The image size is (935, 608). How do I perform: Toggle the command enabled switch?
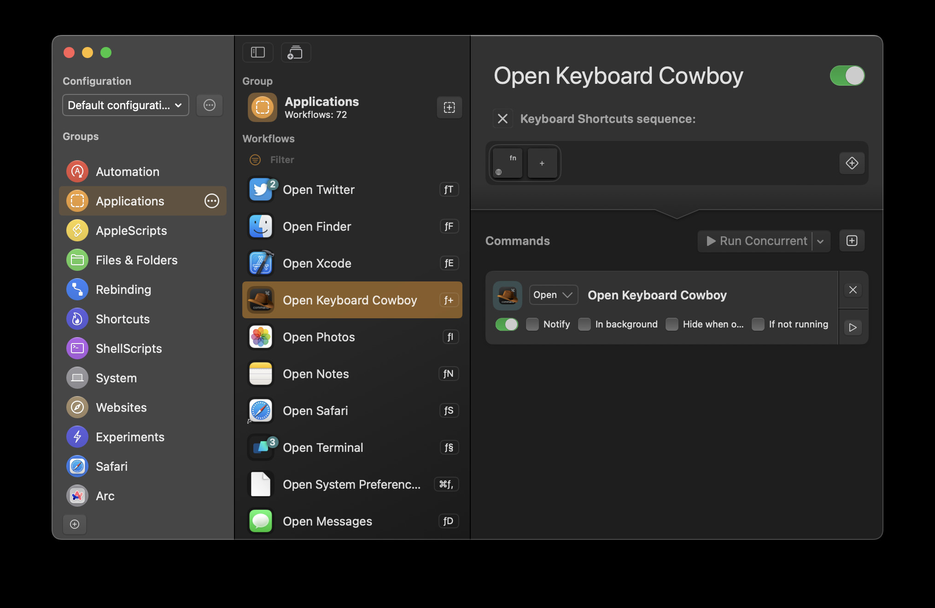(507, 324)
